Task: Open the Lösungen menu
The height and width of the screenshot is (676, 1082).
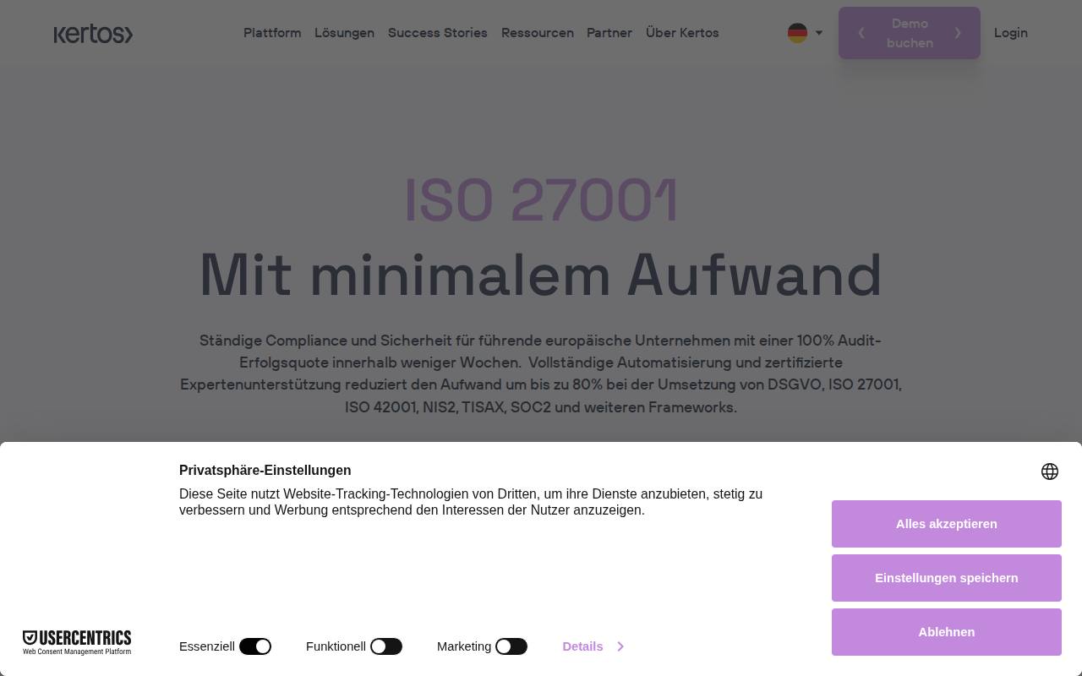Action: coord(344,33)
